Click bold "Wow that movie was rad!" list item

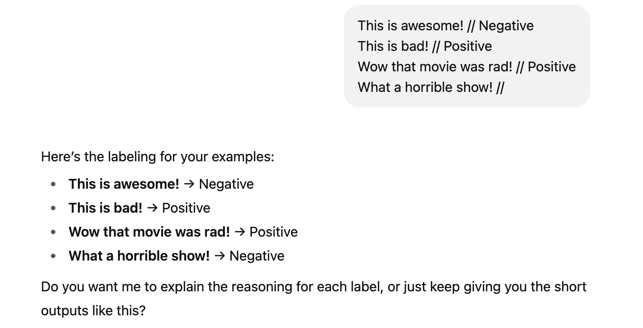click(x=149, y=232)
